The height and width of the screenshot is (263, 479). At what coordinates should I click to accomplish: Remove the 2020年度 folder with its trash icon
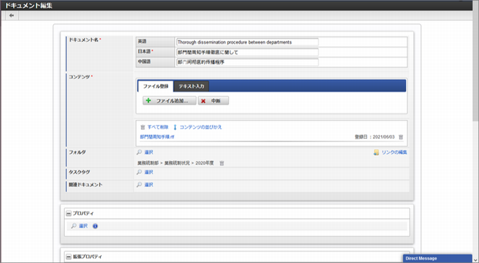click(221, 163)
